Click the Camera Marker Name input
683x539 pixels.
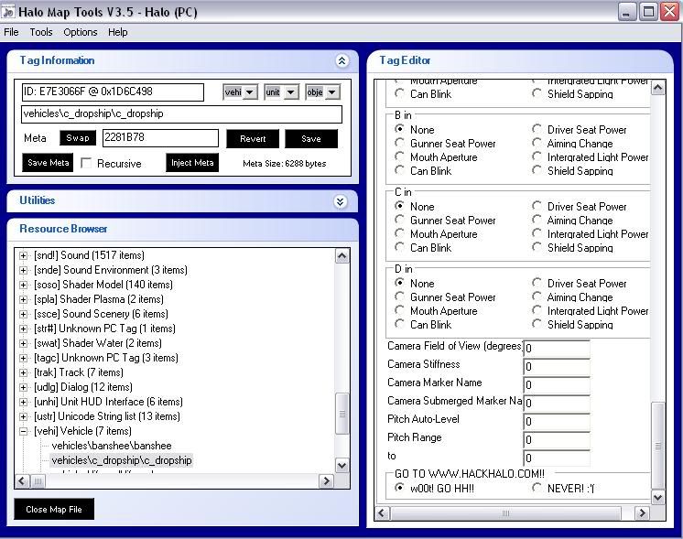[557, 385]
